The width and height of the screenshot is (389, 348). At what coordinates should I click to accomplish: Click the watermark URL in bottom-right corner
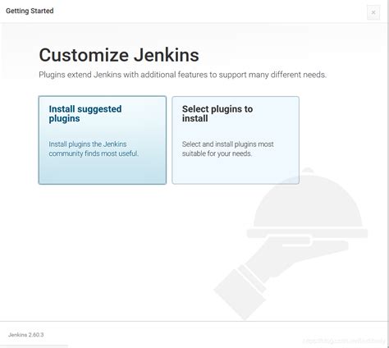coord(344,341)
